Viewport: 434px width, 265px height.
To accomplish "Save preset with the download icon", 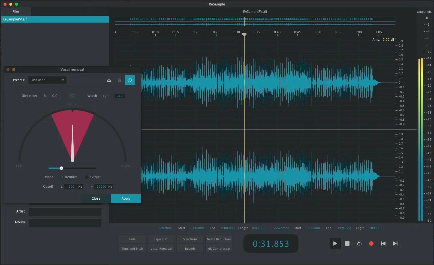I will [x=109, y=80].
